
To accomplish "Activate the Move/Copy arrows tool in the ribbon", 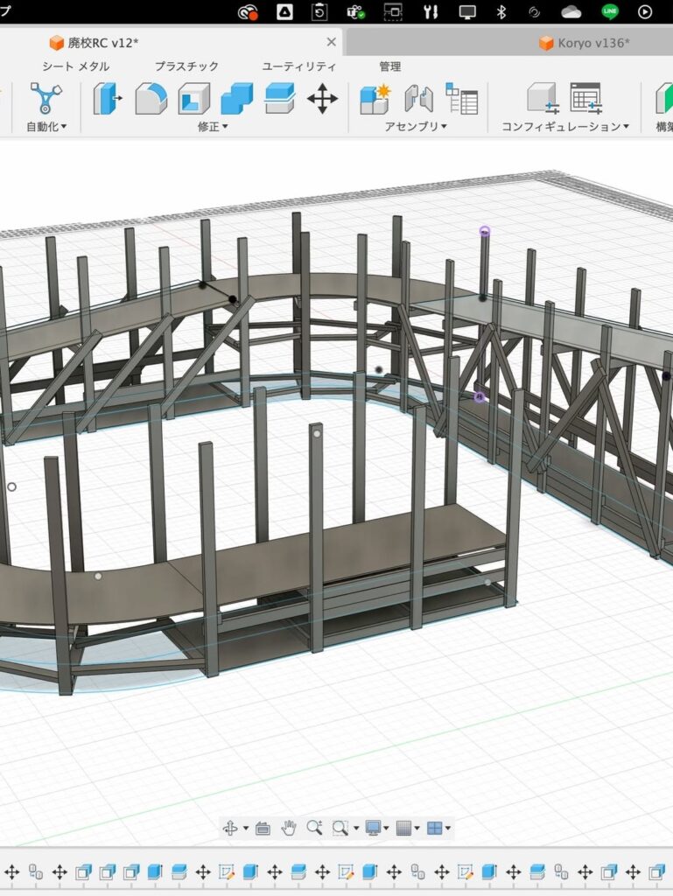I will click(322, 98).
